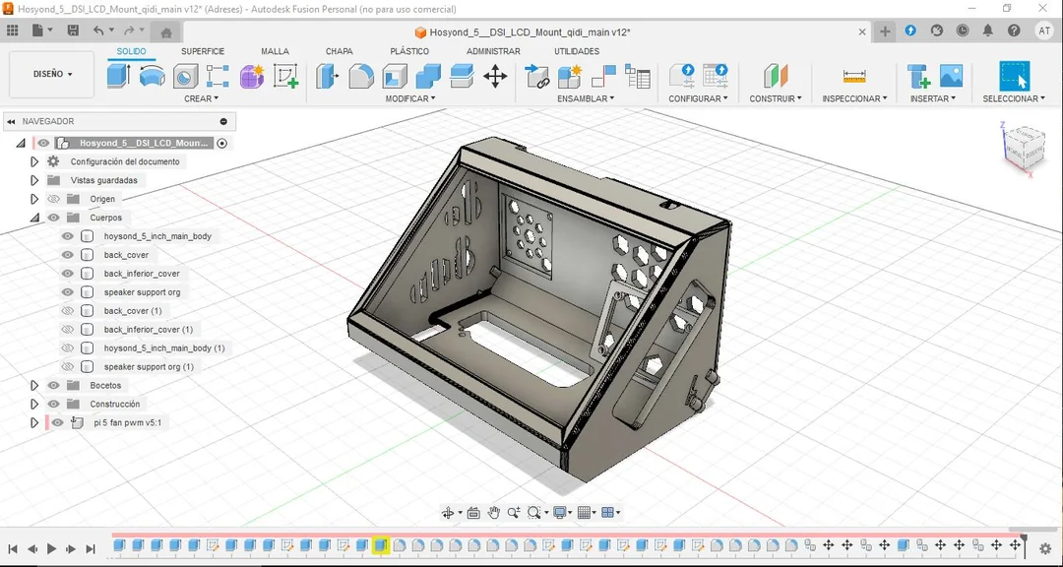
Task: Open the CHAPA tab
Action: (339, 51)
